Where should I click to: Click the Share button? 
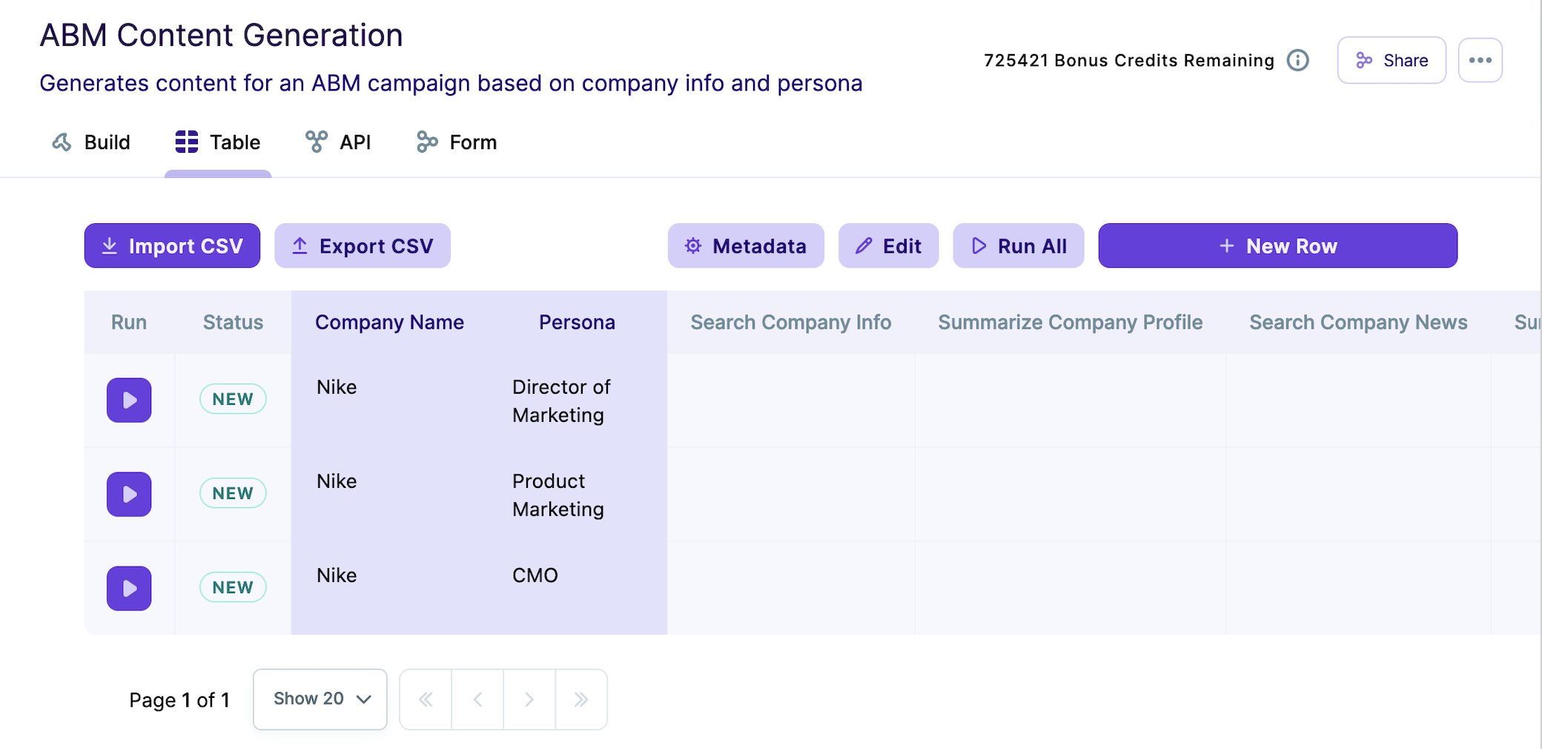1392,60
